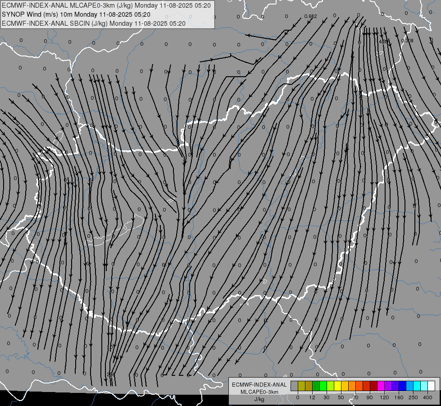Click the map value 256
The height and width of the screenshot is (406, 441).
111,374
